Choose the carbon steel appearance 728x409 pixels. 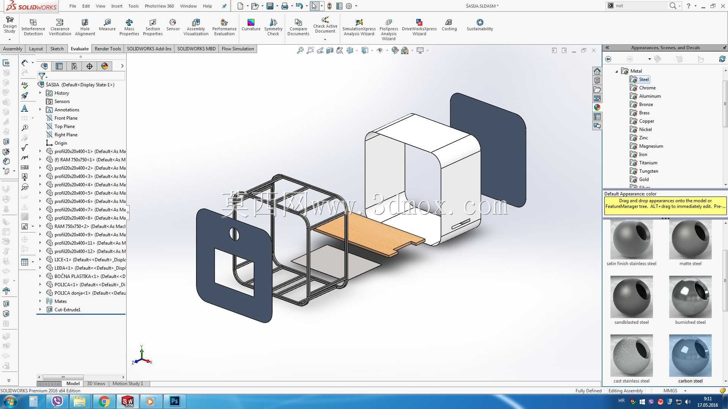pos(690,359)
